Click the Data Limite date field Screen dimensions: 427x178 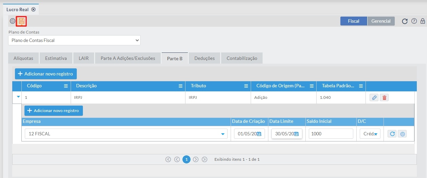coord(287,134)
